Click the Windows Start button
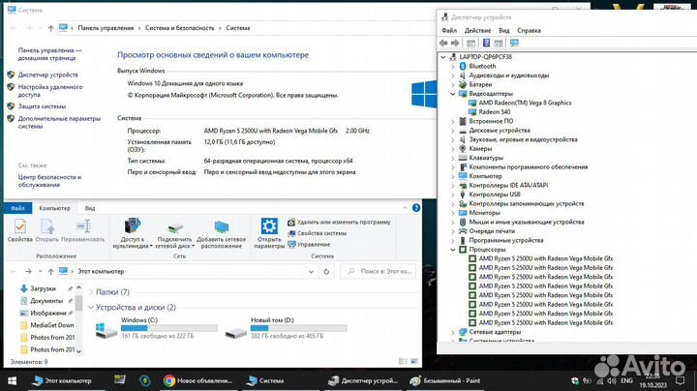Viewport: 697px width, 391px height. (x=12, y=380)
